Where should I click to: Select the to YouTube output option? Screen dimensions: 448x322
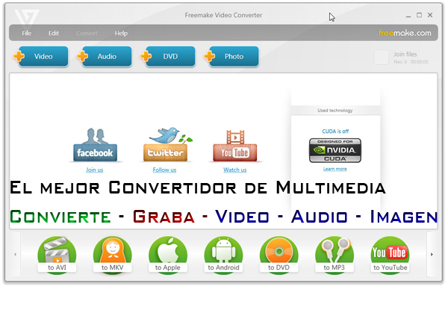click(390, 256)
